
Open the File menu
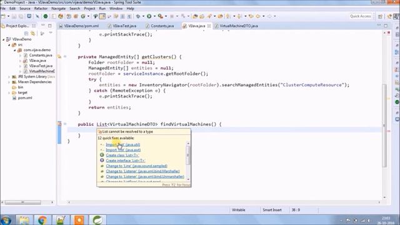[x=3, y=8]
